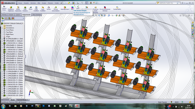This screenshot has height=109, width=195.
Task: Open the FeatureManager design tree tab
Action: 2,18
